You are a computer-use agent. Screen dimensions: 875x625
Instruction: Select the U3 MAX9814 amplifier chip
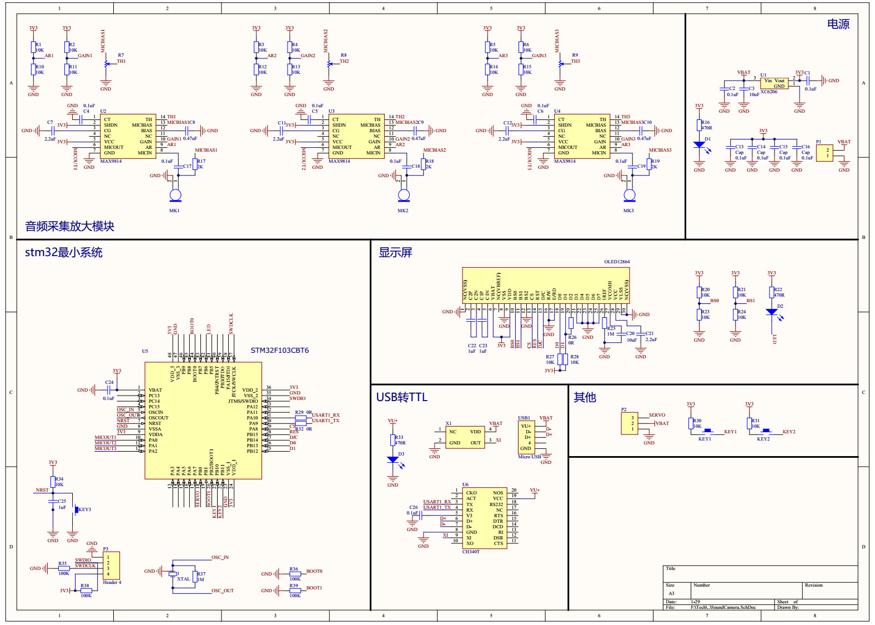coord(356,137)
